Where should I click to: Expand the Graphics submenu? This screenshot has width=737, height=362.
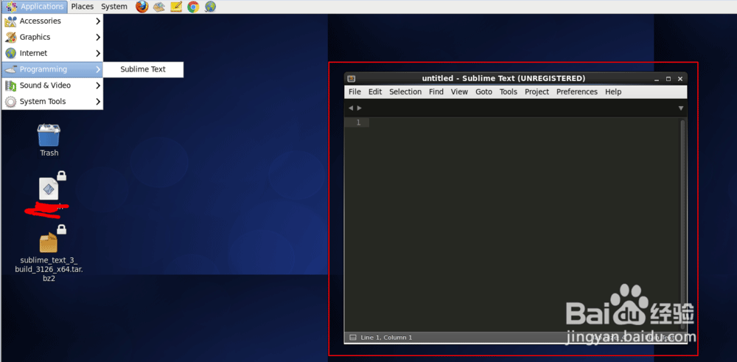coord(52,37)
